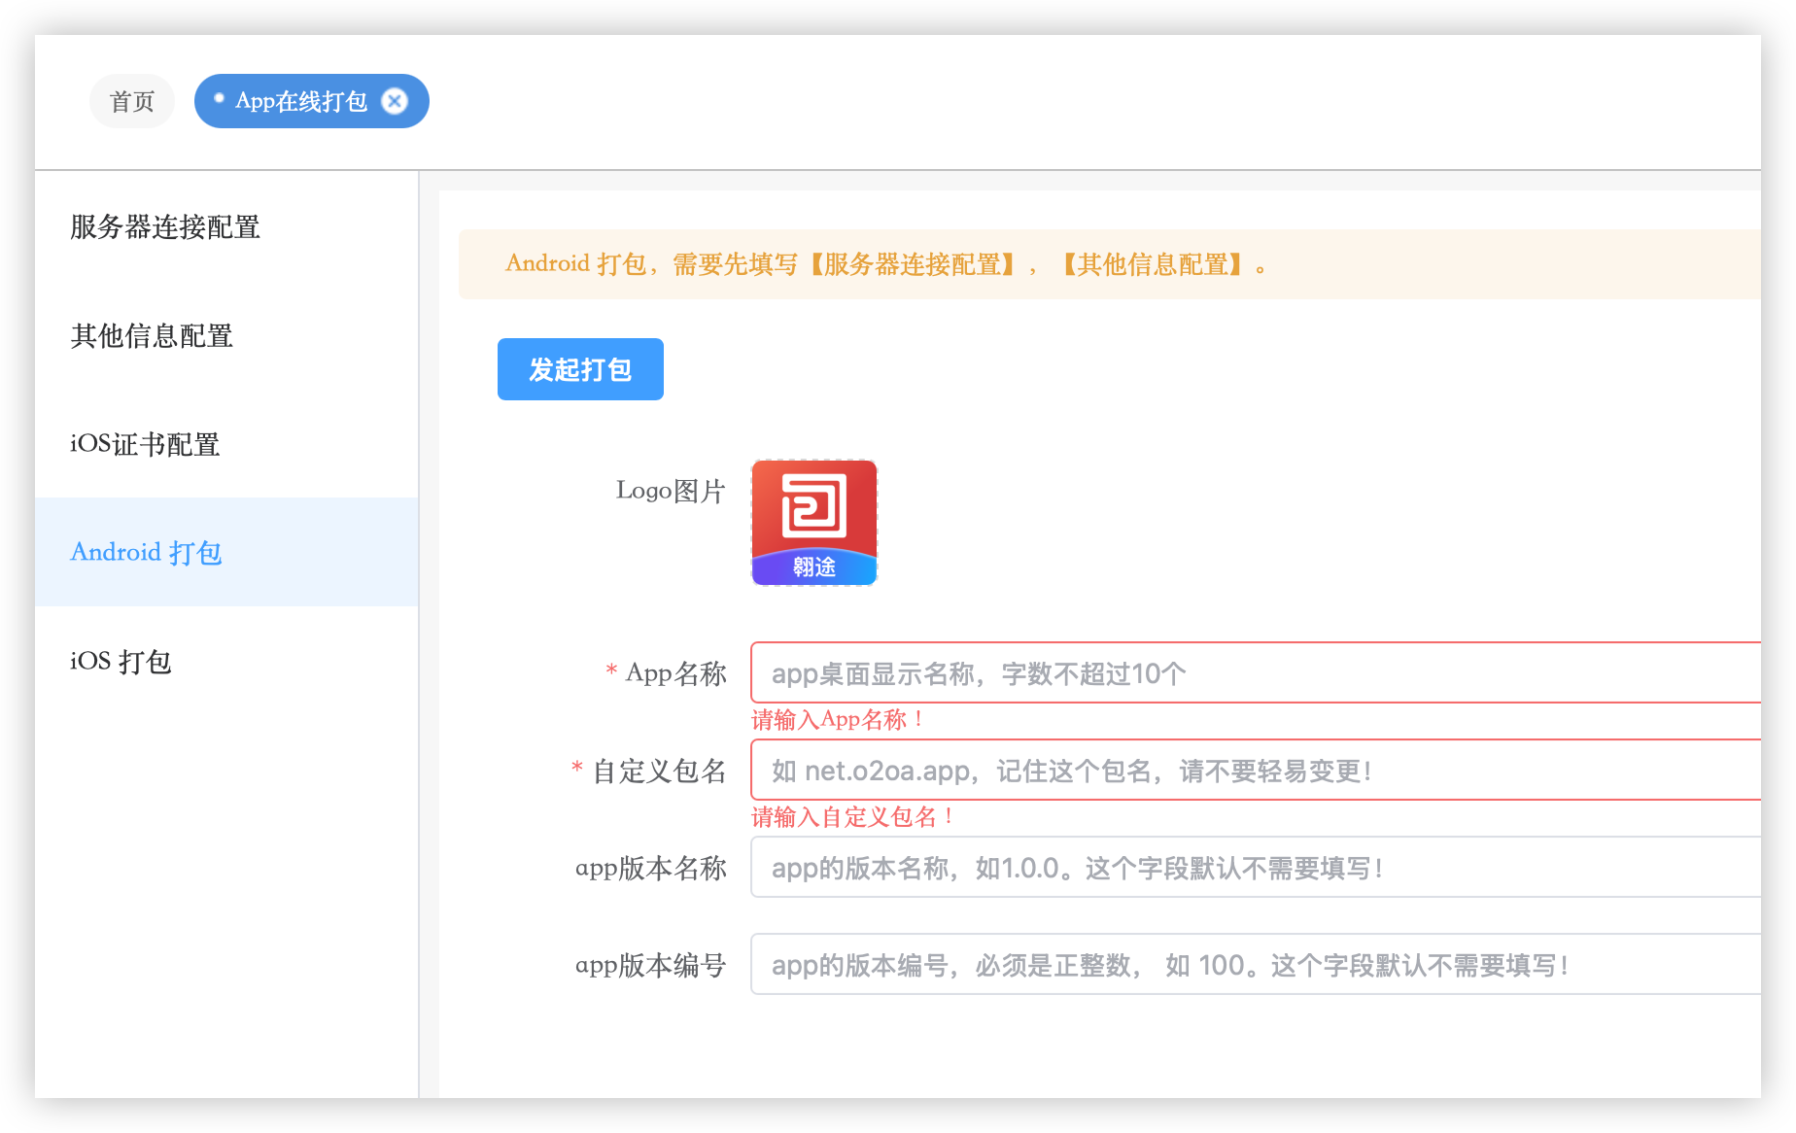The image size is (1796, 1133).
Task: Click the 翱途 logo image to upload
Action: 813,523
